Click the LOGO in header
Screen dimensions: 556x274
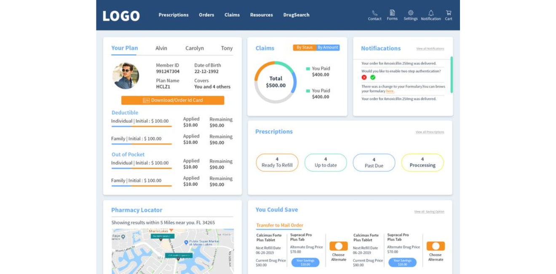point(121,16)
